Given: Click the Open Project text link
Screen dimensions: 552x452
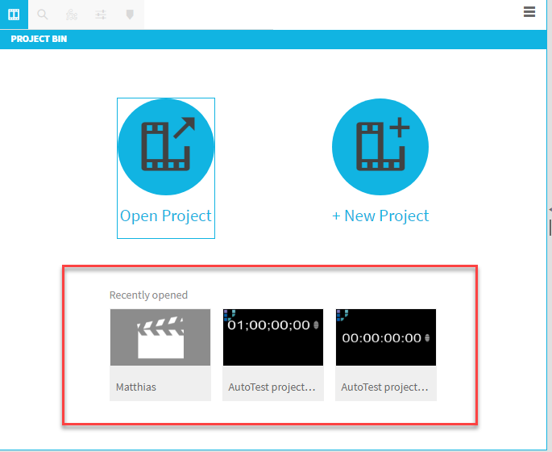Looking at the screenshot, I should pyautogui.click(x=166, y=216).
